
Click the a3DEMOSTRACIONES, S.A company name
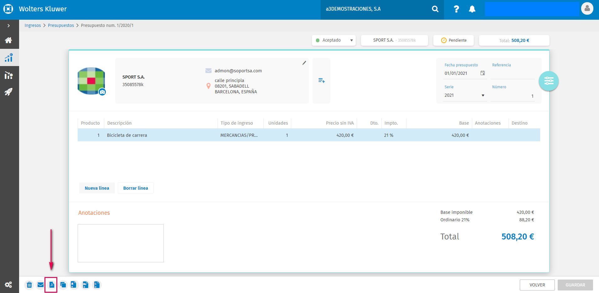[353, 9]
